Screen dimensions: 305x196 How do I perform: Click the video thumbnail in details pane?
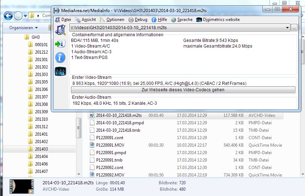(22, 186)
